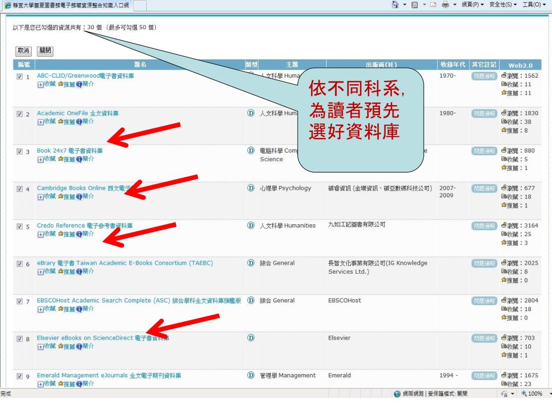Click the D type icon for Cambridge Books
Viewport: 552px width, 414px height.
tap(251, 188)
